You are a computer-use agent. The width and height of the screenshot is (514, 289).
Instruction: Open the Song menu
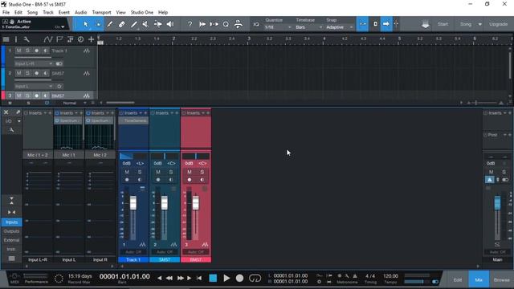click(x=32, y=13)
